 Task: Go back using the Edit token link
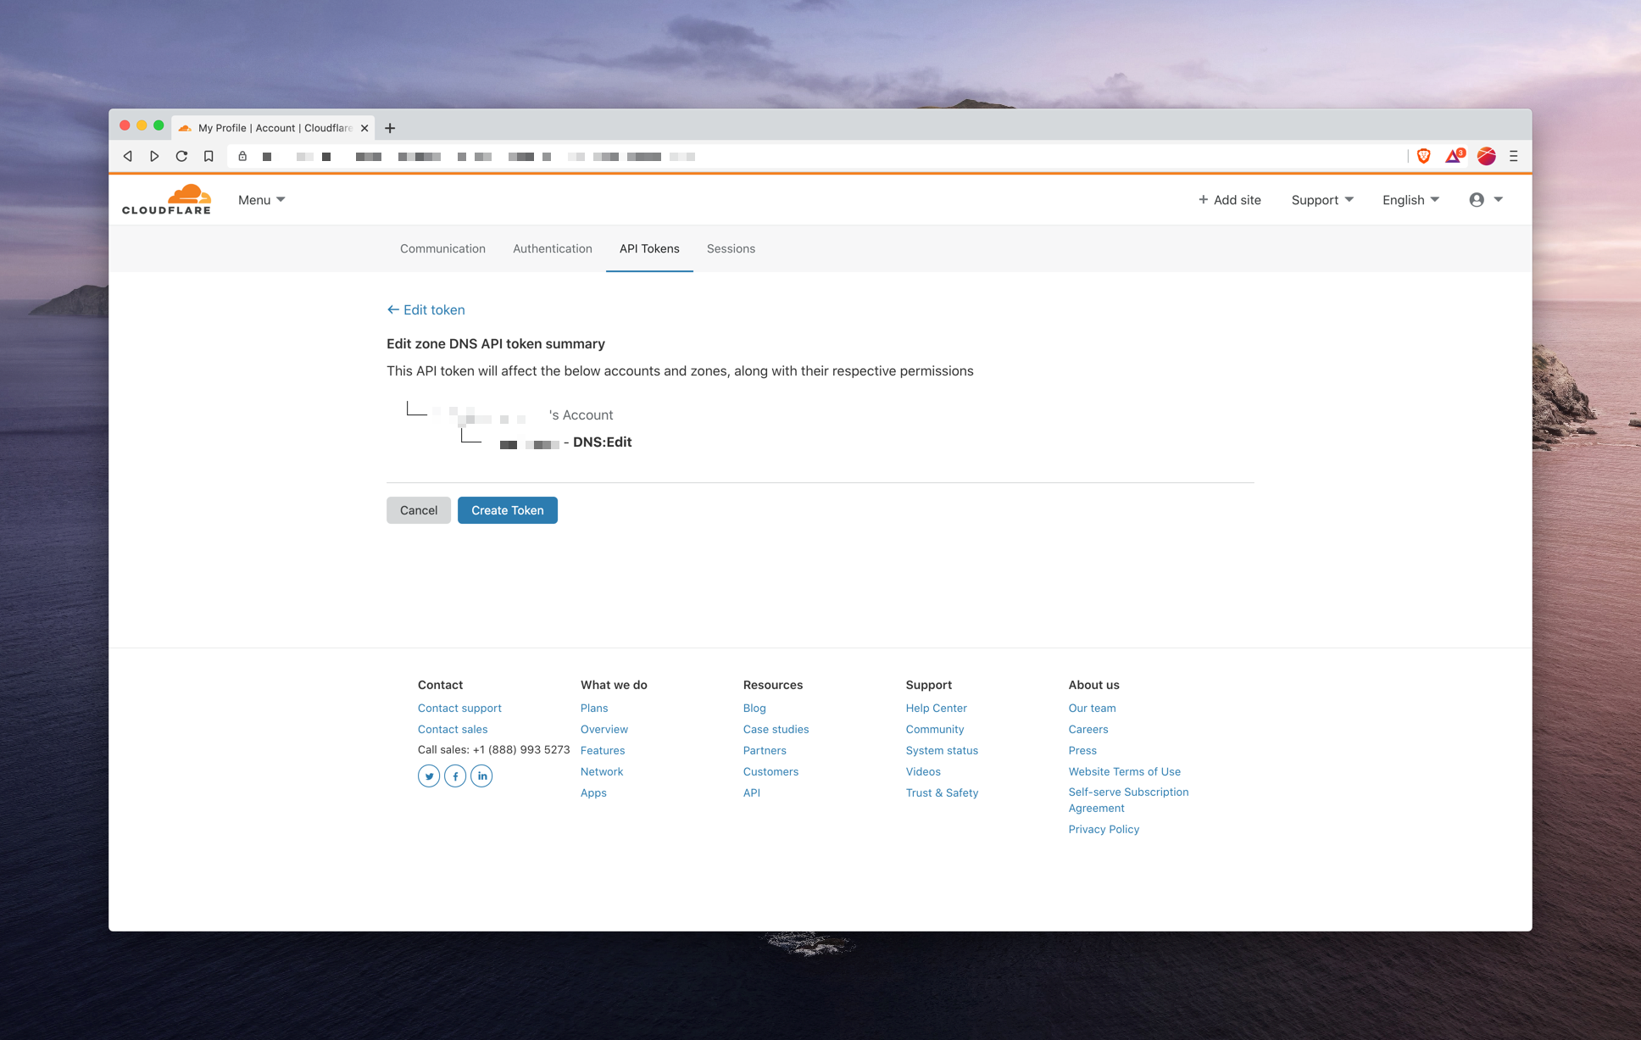(425, 309)
